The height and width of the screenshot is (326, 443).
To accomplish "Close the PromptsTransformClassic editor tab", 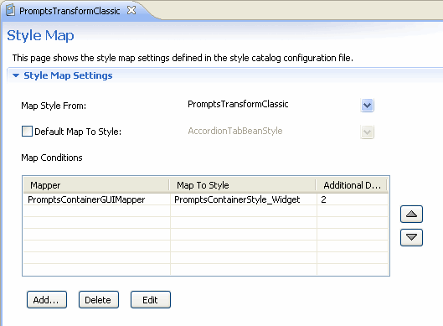I will 131,10.
